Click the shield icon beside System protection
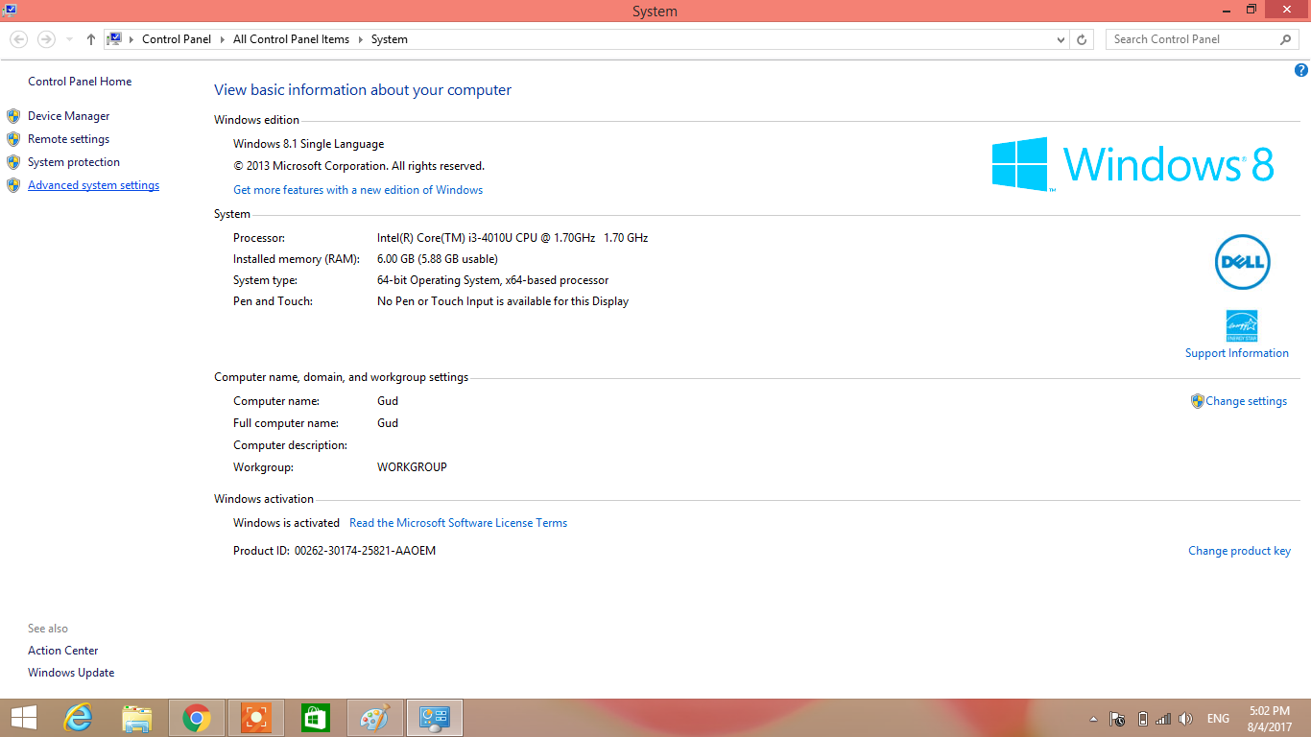This screenshot has width=1311, height=737. pos(13,162)
